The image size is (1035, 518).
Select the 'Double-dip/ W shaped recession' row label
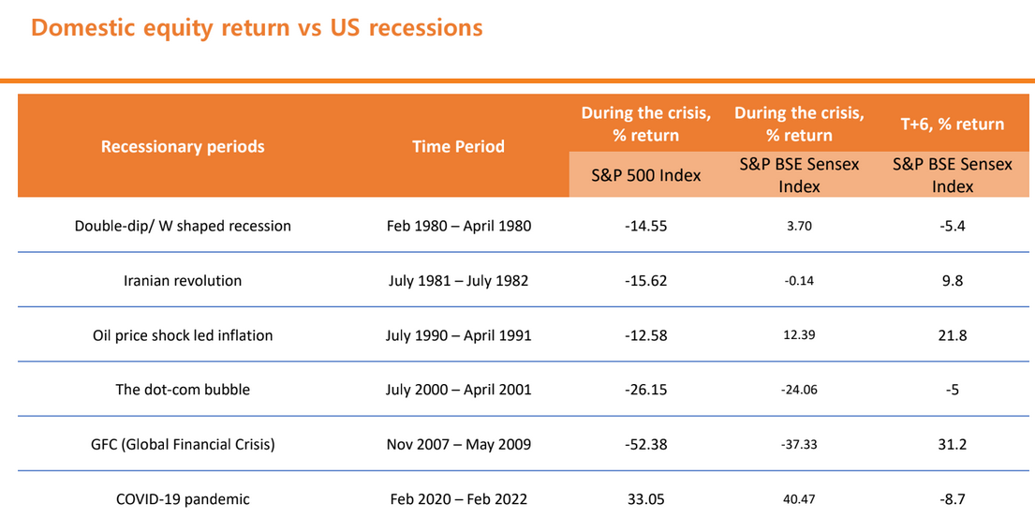[183, 226]
